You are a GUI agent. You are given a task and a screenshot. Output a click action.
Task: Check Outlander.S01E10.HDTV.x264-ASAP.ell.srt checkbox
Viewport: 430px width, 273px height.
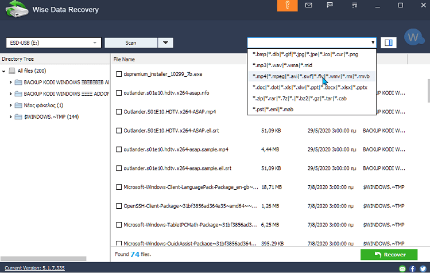[119, 130]
